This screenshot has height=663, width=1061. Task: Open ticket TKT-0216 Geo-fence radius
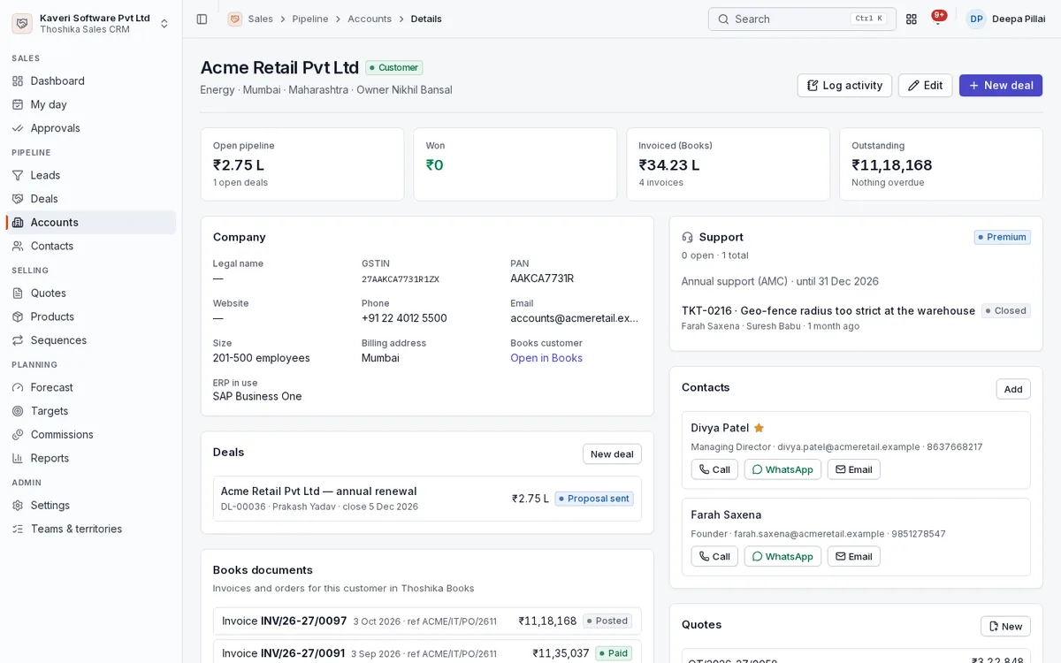[x=828, y=310]
